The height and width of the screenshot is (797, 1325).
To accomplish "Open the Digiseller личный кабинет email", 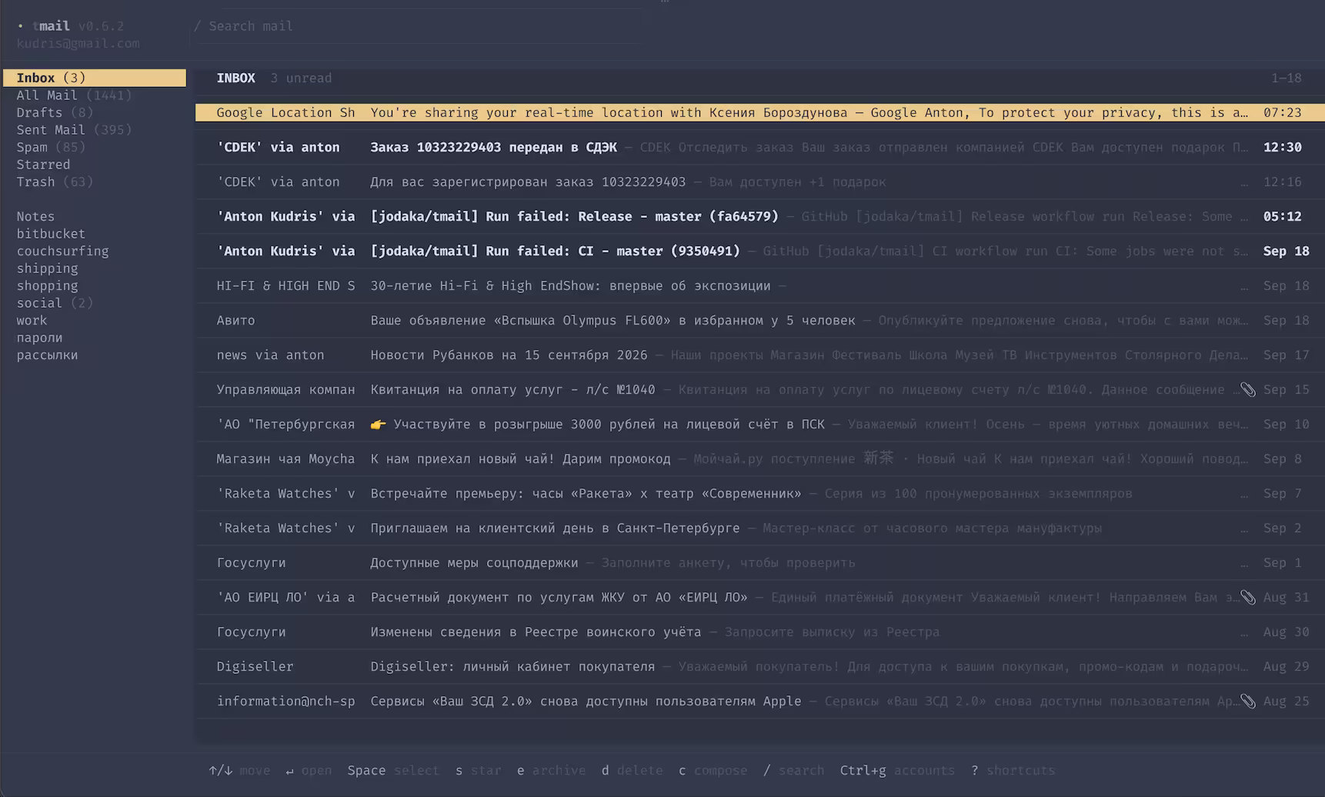I will click(759, 666).
